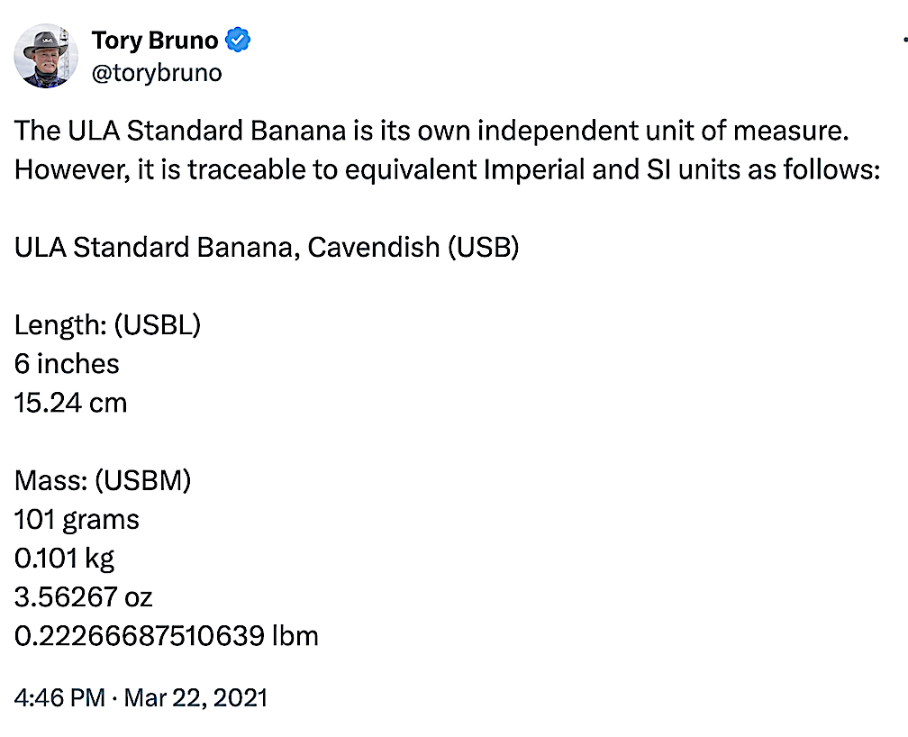Click the "Mass: (USBM)" line
The image size is (908, 737).
click(x=103, y=480)
